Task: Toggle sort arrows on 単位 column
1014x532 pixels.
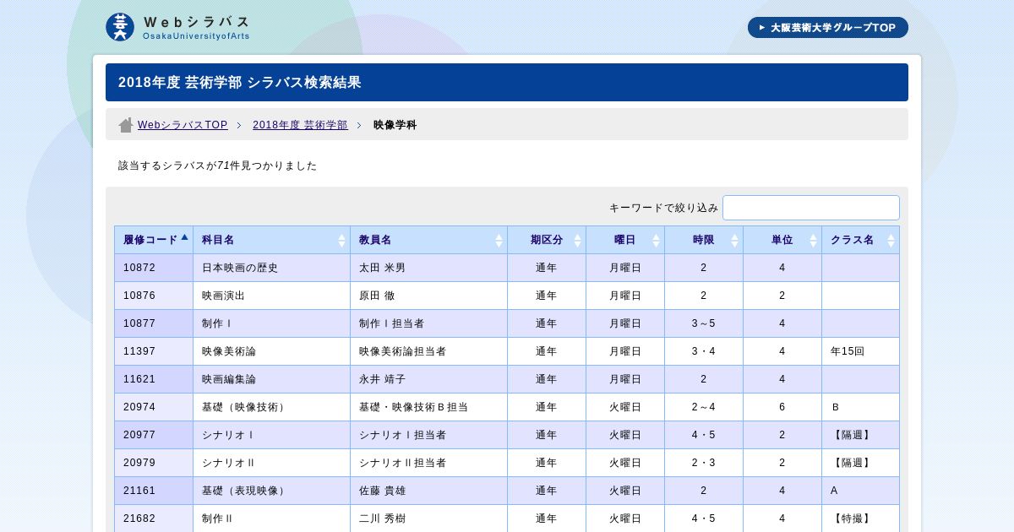Action: click(x=813, y=241)
